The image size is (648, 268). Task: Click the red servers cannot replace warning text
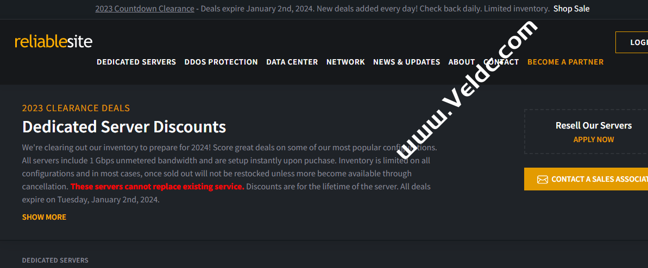tap(158, 187)
